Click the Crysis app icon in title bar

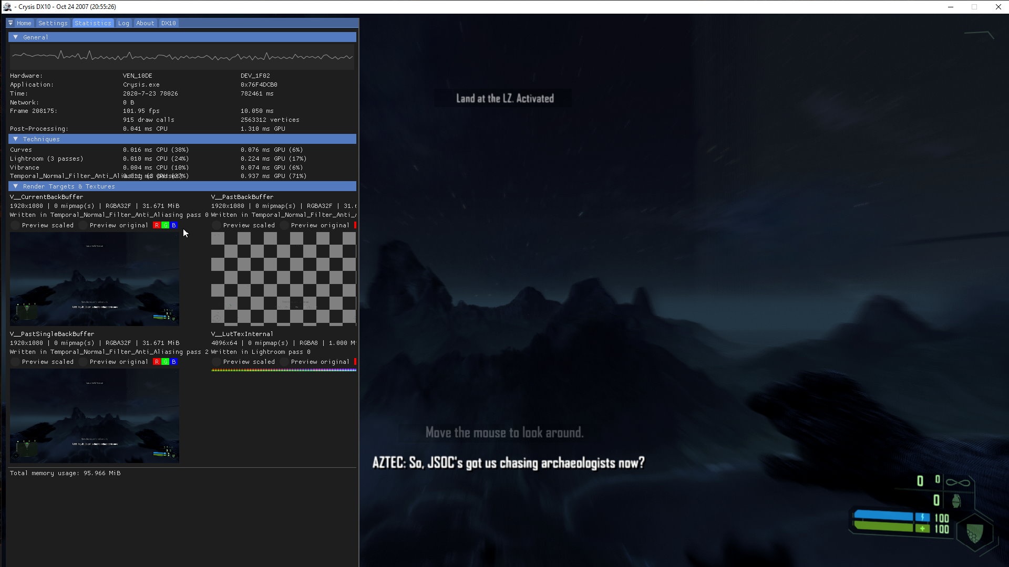7,7
